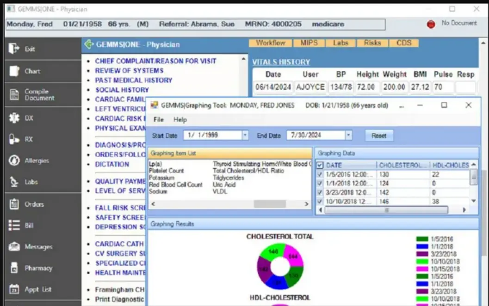Click the Reset button
The image size is (489, 306).
[x=379, y=135]
